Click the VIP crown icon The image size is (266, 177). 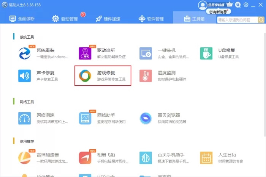230,4
